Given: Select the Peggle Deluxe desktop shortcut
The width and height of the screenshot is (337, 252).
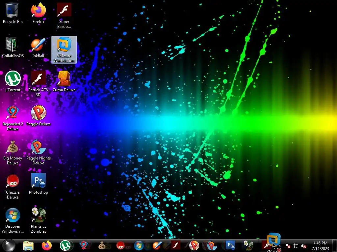Looking at the screenshot, I should click(x=38, y=116).
